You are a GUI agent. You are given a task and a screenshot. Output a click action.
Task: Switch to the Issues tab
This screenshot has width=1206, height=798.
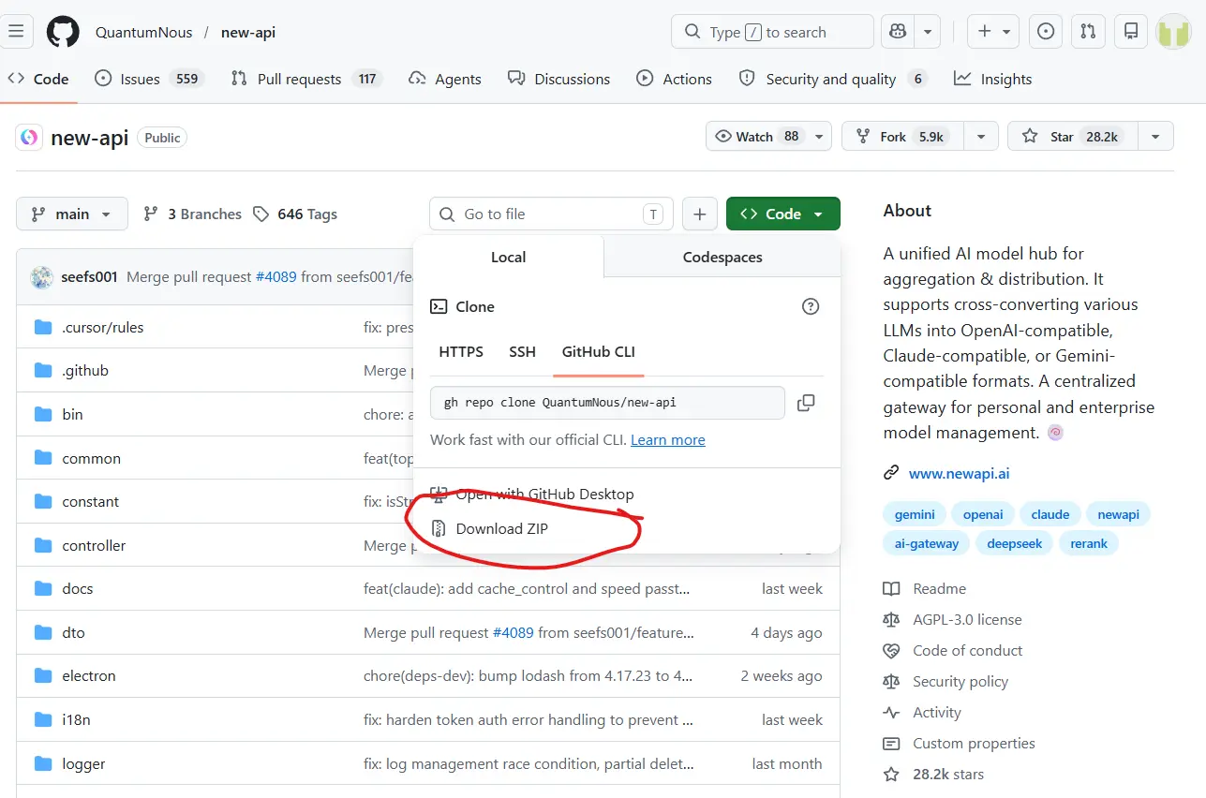click(x=150, y=79)
